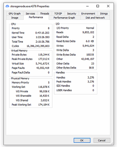Maximize the Properties window
Screen dimensions: 117x147
tap(98, 6)
